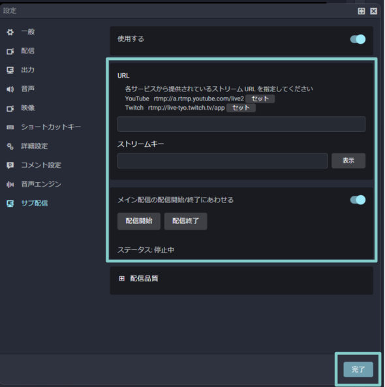Close the 設定 window
This screenshot has height=387, width=385.
coord(374,11)
